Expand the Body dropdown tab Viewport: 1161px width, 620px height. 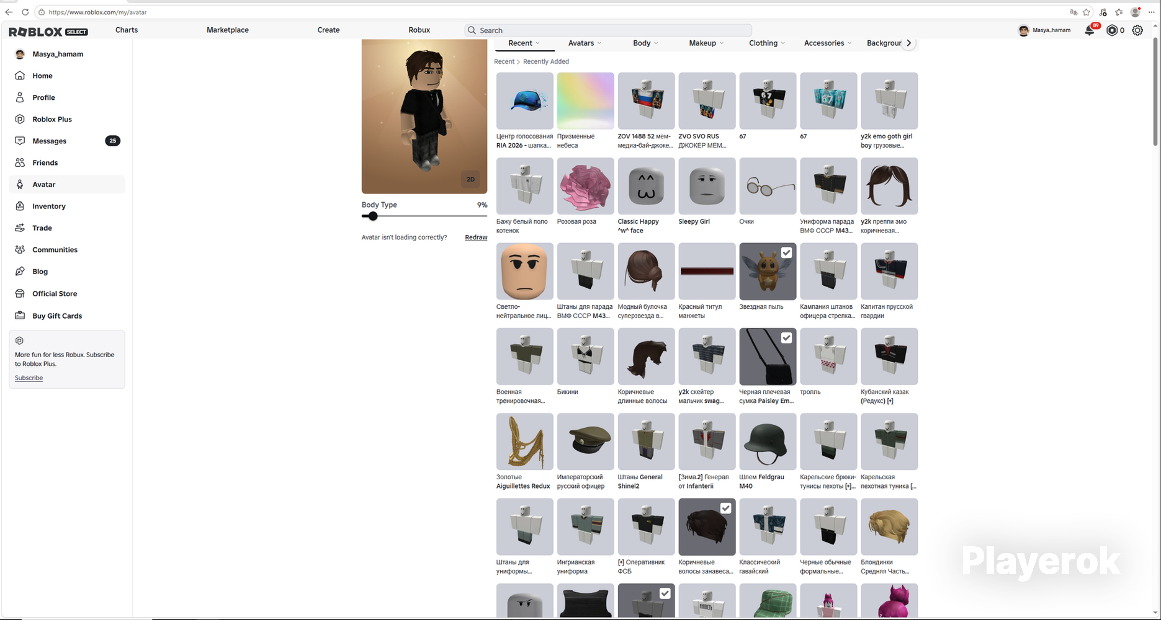pos(645,43)
